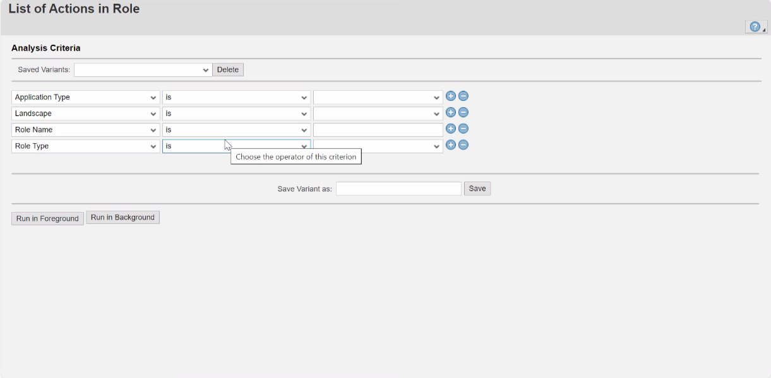The image size is (771, 378).
Task: Open the Role Type value dropdown
Action: pyautogui.click(x=378, y=146)
